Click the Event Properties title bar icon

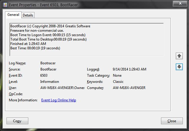coord(5,5)
